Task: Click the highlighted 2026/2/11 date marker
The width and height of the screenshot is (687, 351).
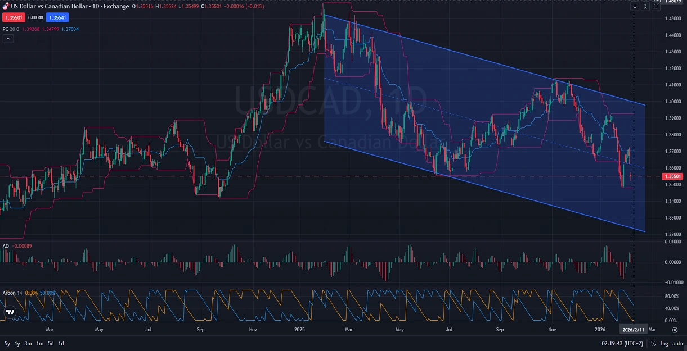Action: coord(634,330)
